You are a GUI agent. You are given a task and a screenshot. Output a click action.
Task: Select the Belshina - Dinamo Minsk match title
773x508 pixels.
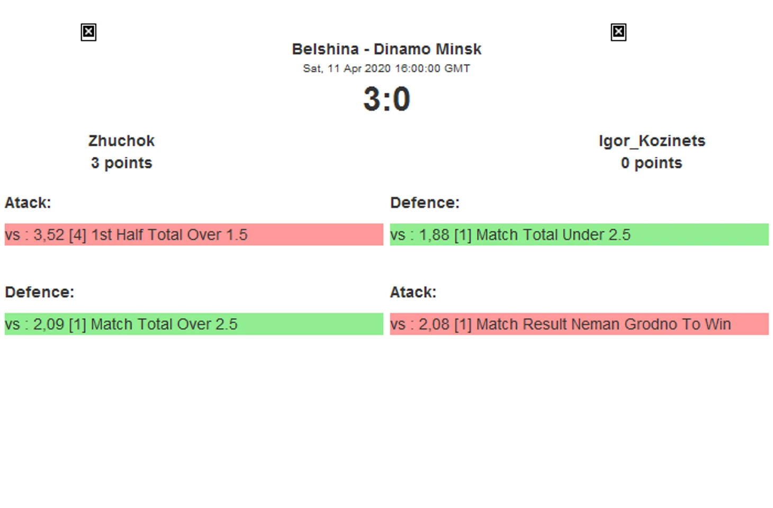pyautogui.click(x=386, y=49)
